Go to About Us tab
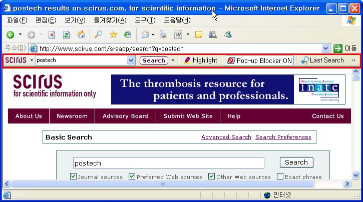The height and width of the screenshot is (202, 363). [29, 116]
